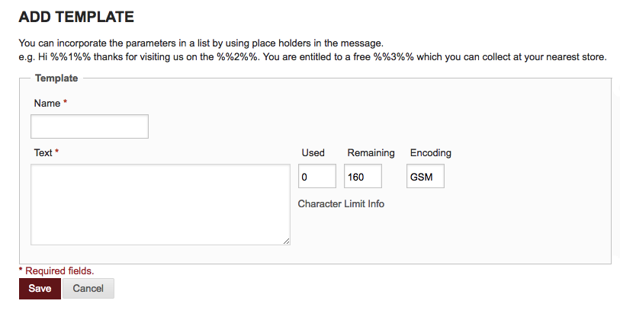The width and height of the screenshot is (620, 320).
Task: Click the Text field label
Action: pos(43,152)
